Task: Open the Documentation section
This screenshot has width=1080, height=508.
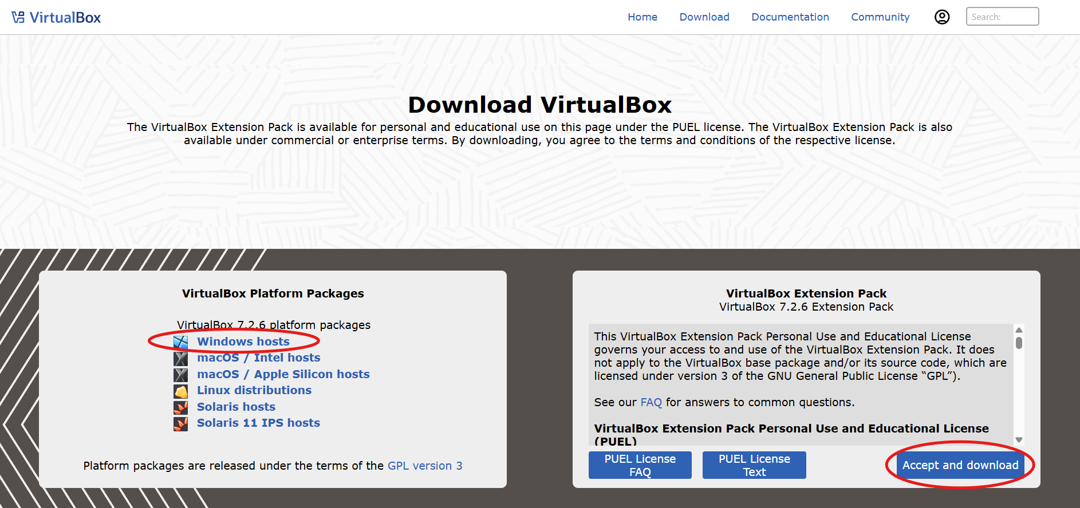Action: [x=790, y=17]
